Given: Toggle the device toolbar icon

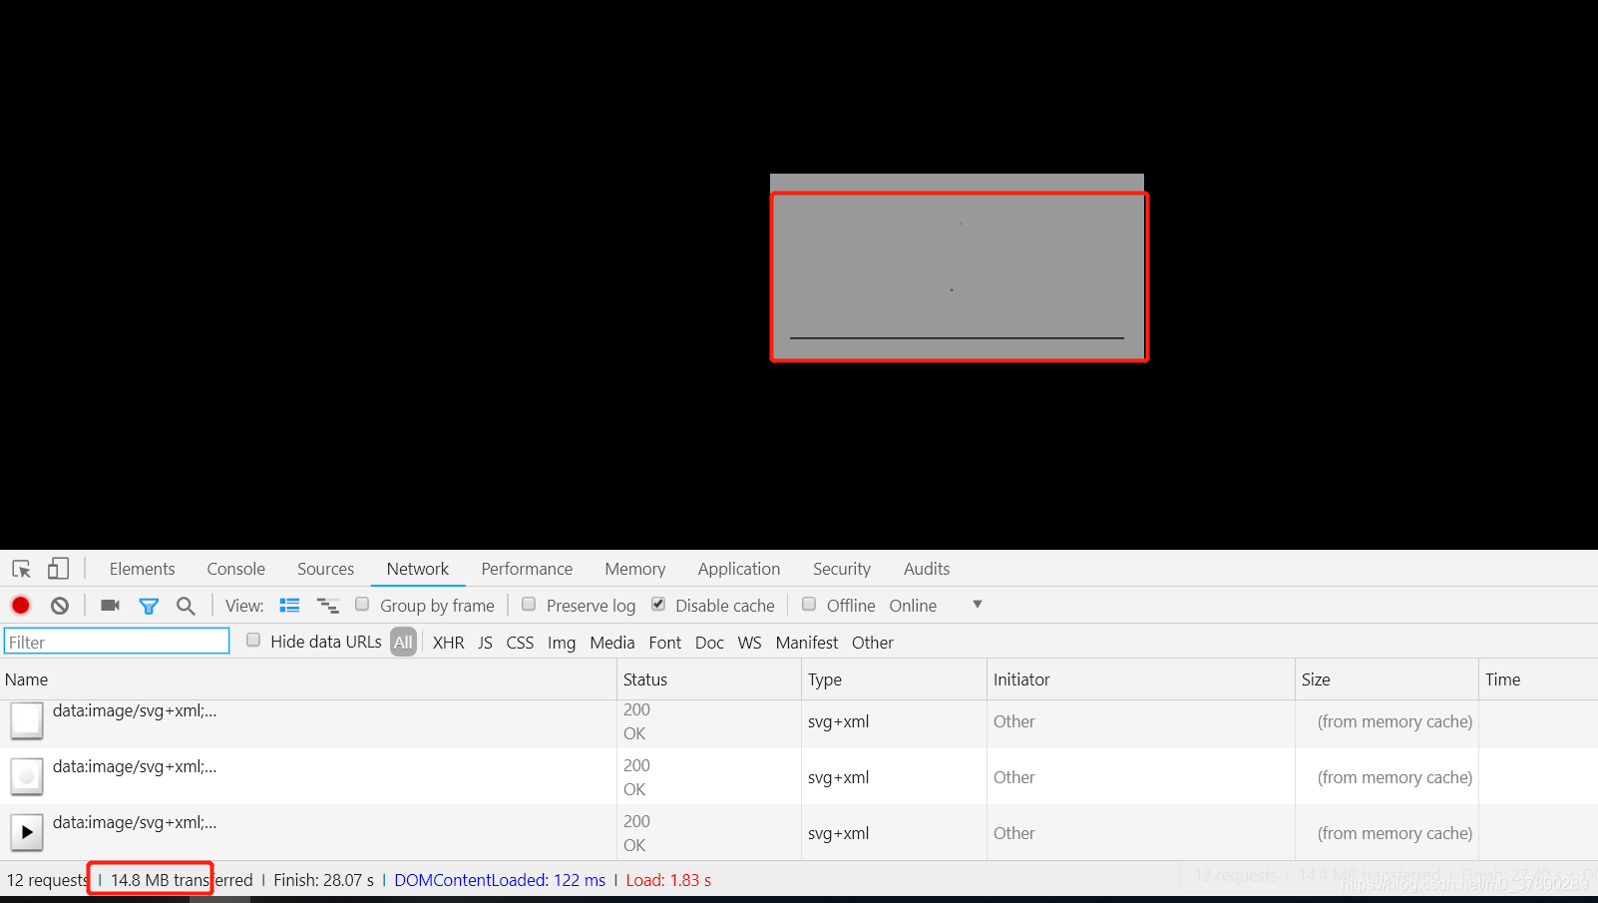Looking at the screenshot, I should (x=58, y=569).
